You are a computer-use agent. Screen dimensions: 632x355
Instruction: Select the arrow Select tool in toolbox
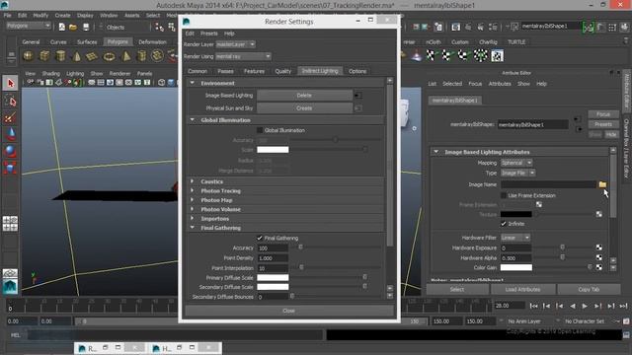coord(11,83)
